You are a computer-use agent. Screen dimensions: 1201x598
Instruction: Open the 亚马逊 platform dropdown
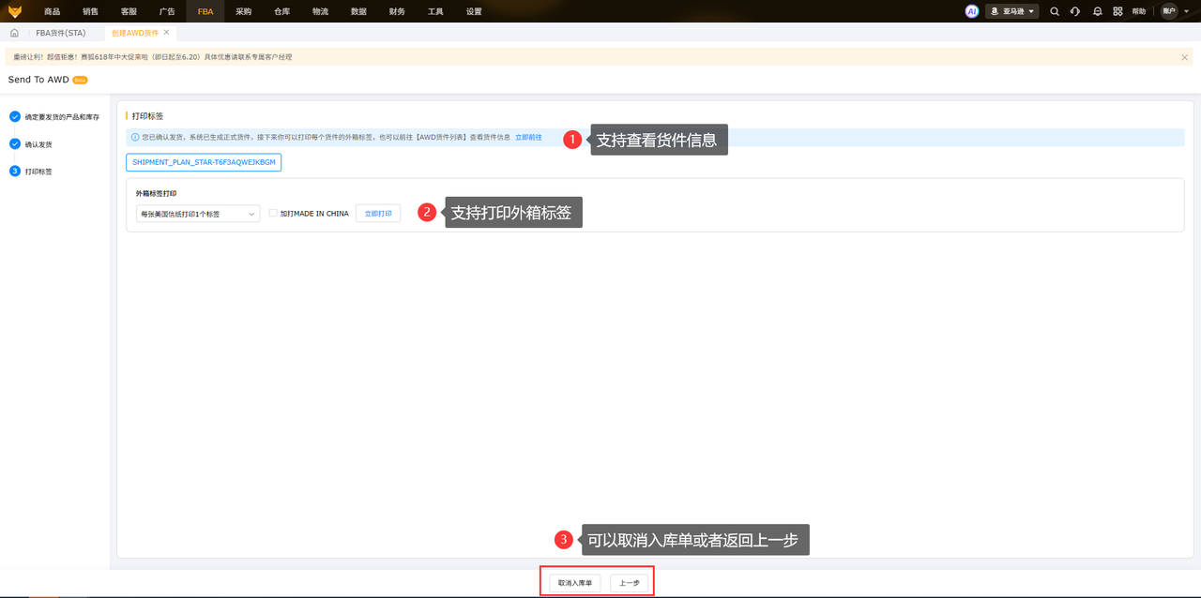[1012, 11]
